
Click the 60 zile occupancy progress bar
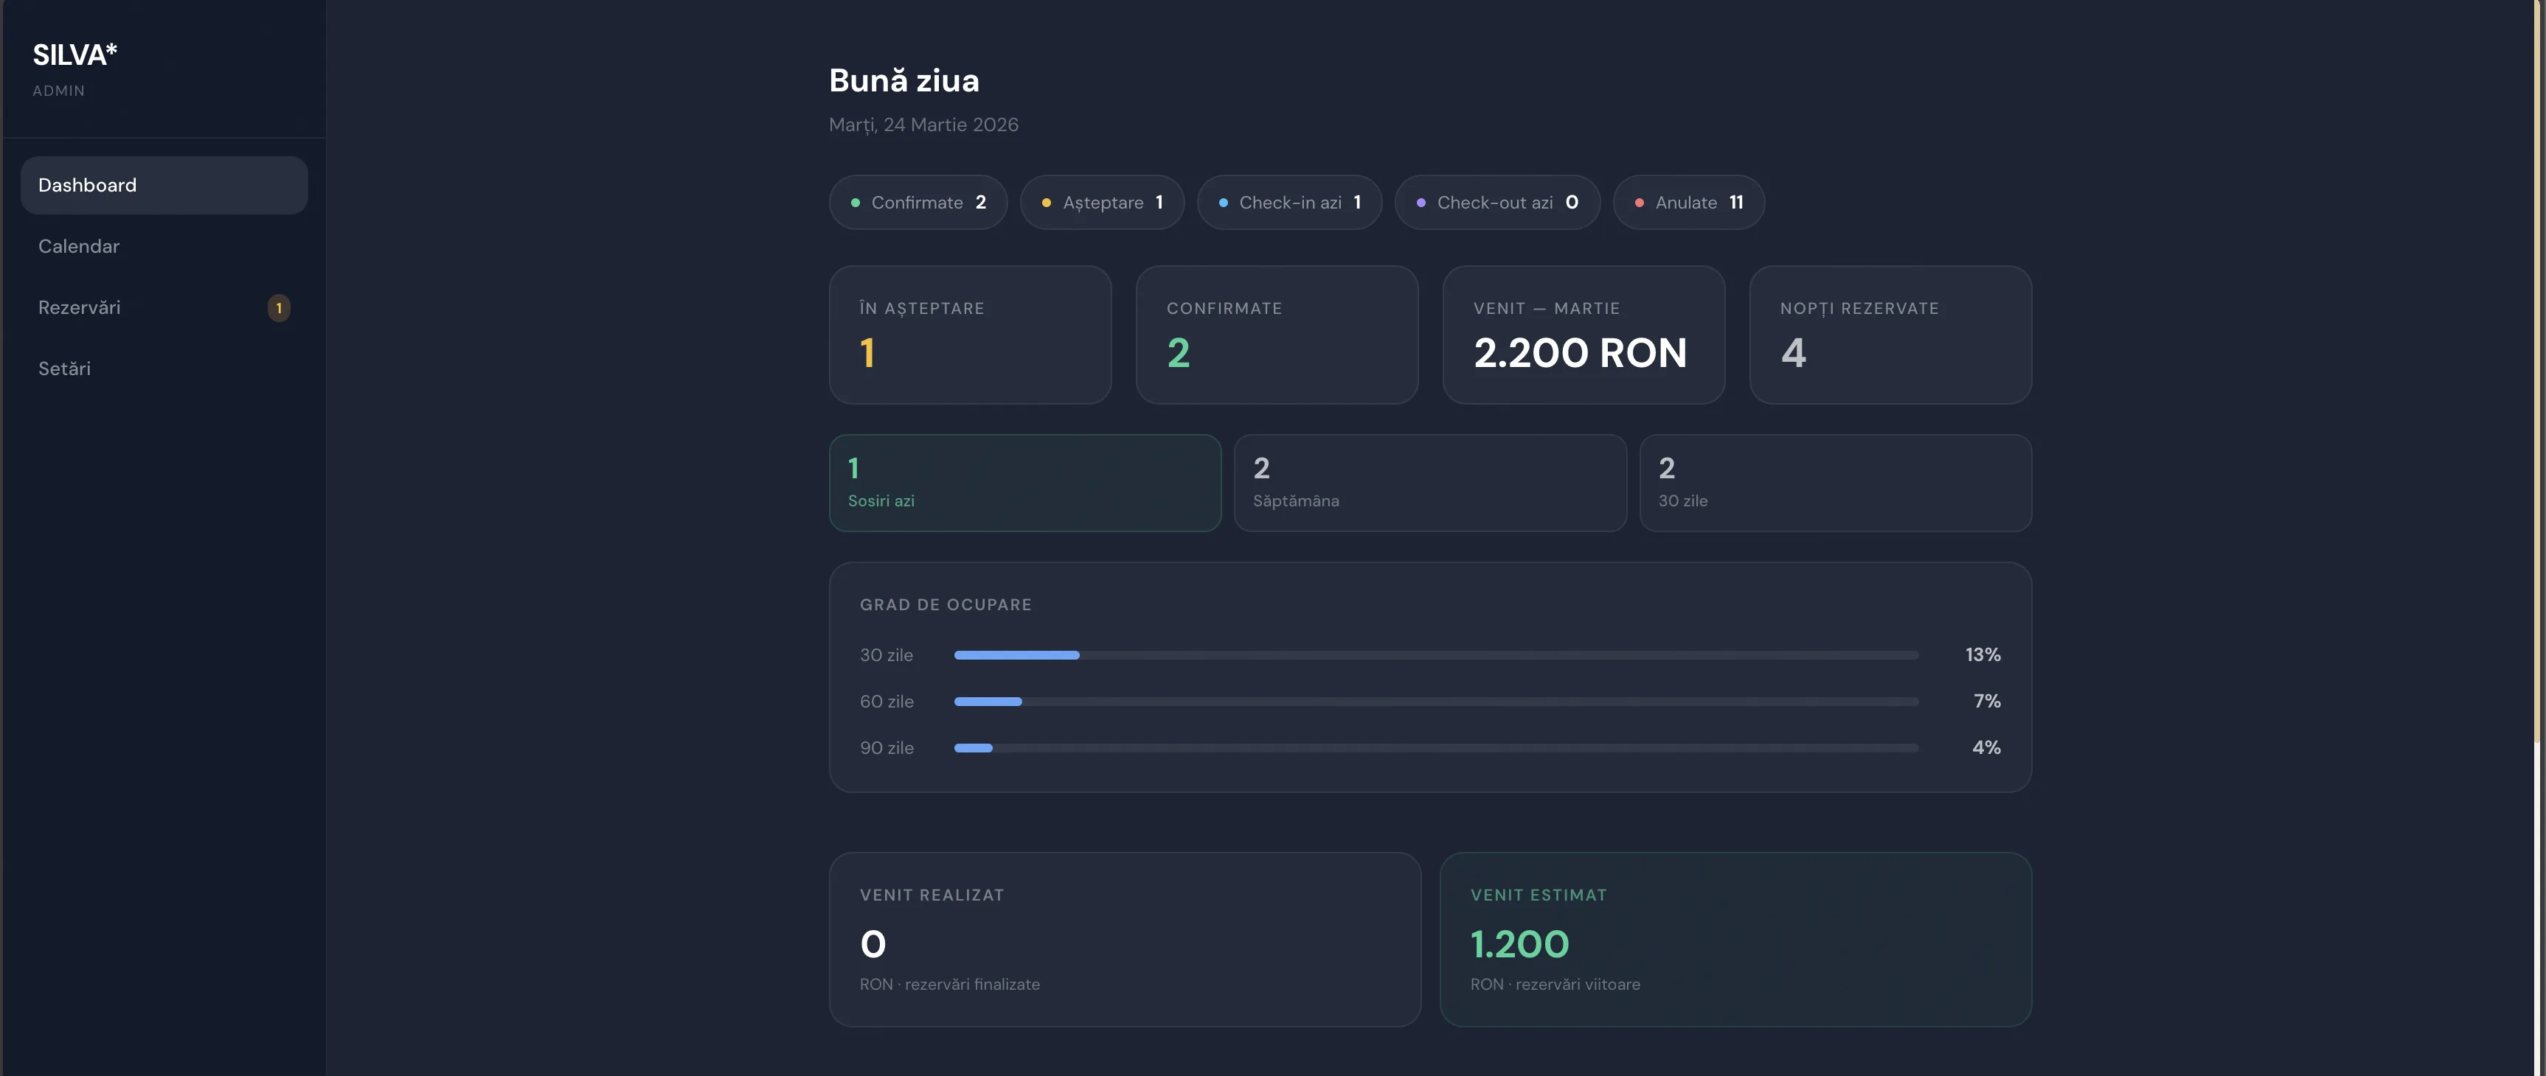click(1436, 701)
